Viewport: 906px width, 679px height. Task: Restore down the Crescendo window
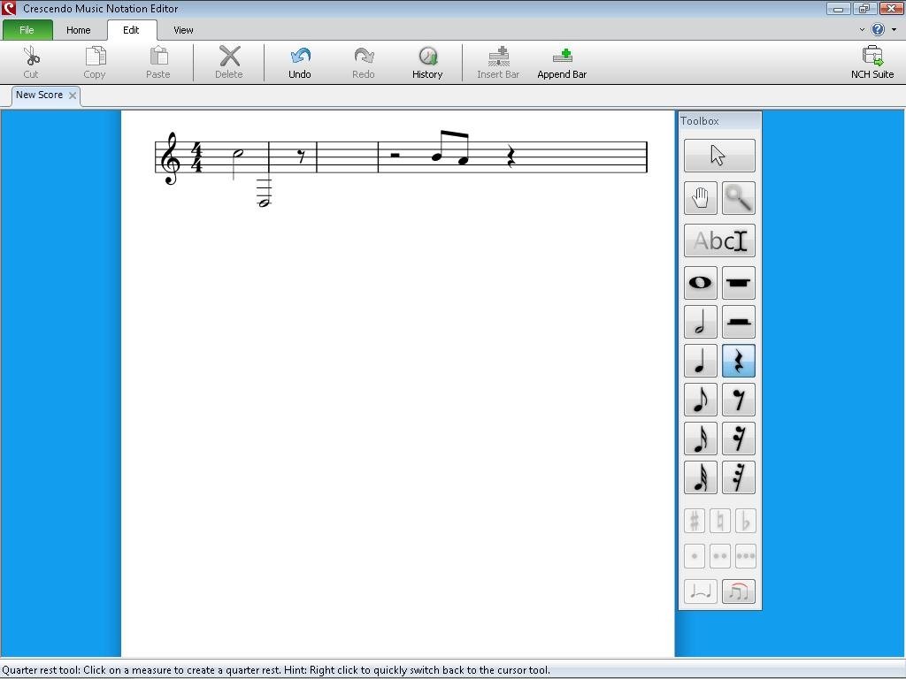tap(864, 9)
